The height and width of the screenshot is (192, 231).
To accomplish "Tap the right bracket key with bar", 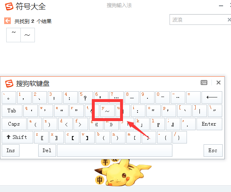I will (x=199, y=111).
